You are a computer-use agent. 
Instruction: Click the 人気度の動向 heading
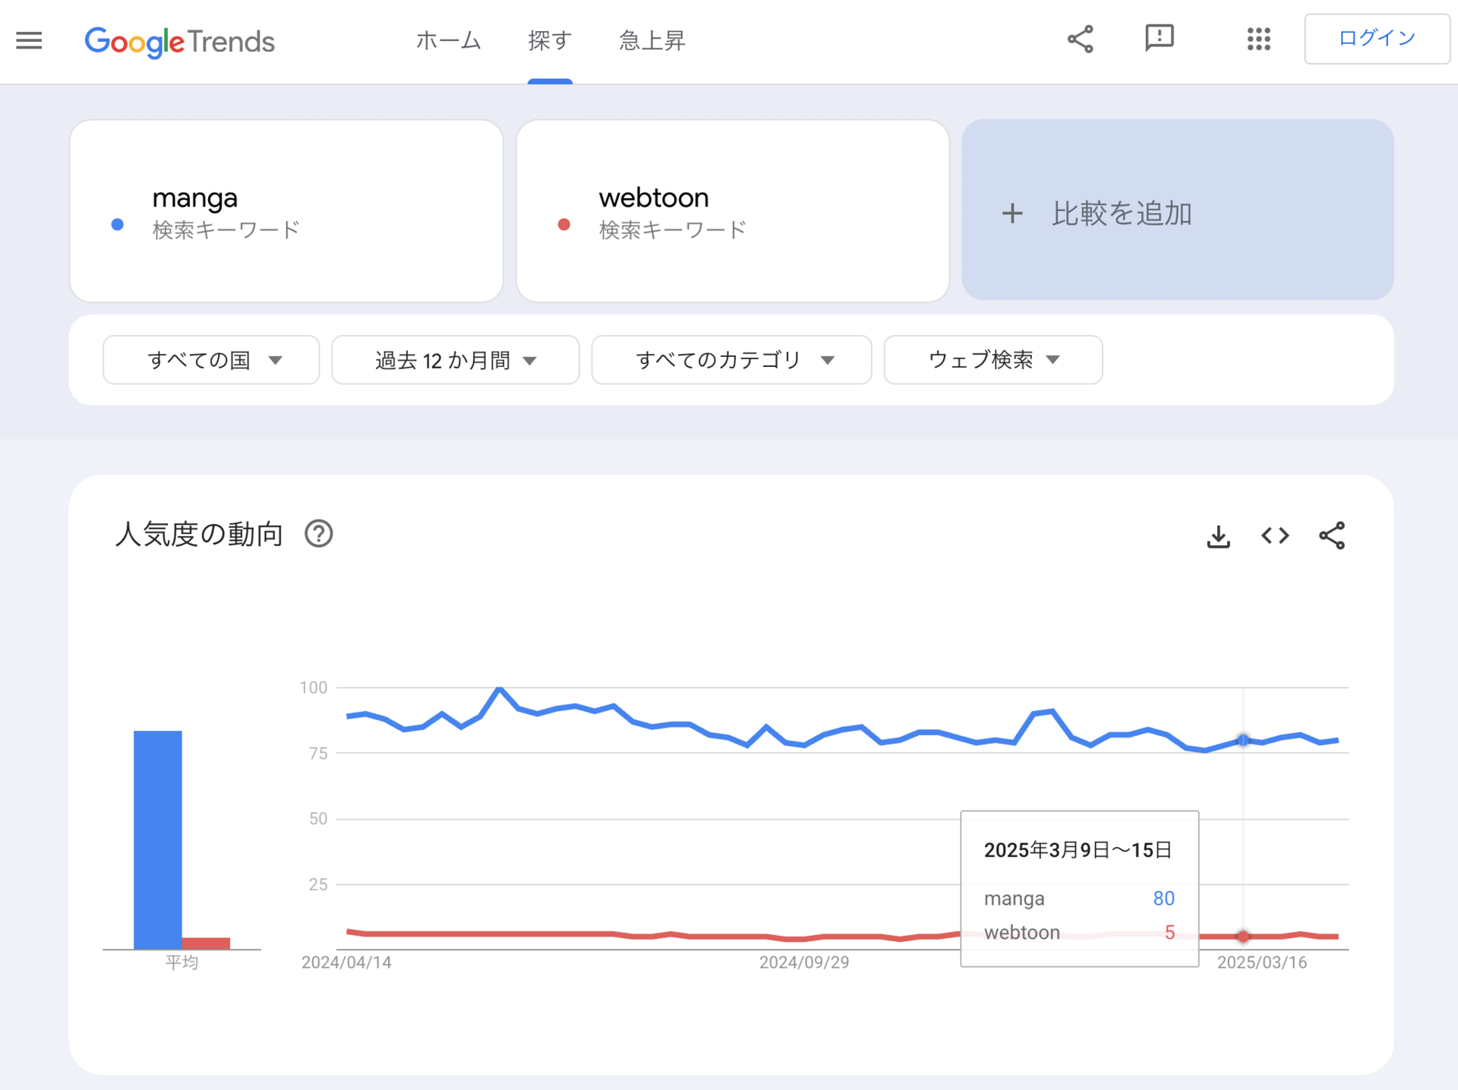pyautogui.click(x=199, y=534)
